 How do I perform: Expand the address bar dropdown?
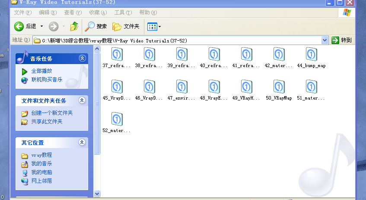[x=325, y=40]
